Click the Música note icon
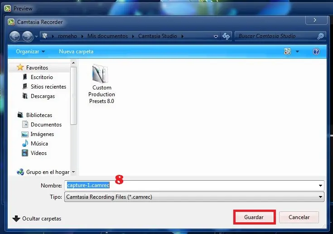This screenshot has height=234, width=333. [x=25, y=143]
